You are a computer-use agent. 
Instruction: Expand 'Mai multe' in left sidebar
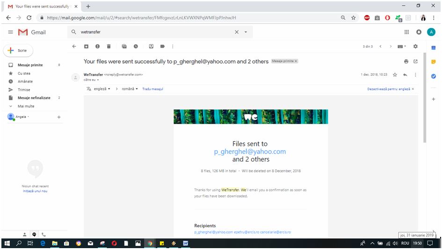(26, 106)
